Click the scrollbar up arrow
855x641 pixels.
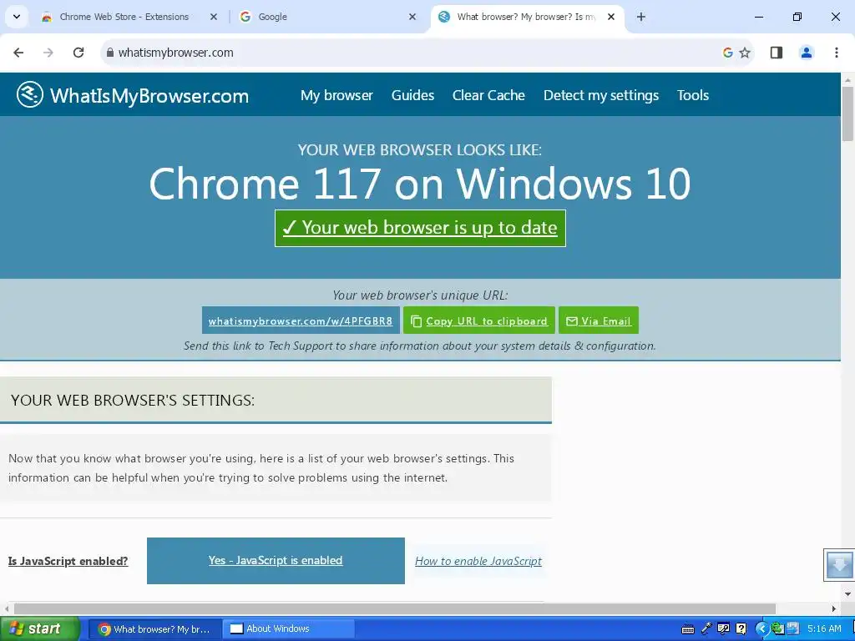click(x=848, y=79)
